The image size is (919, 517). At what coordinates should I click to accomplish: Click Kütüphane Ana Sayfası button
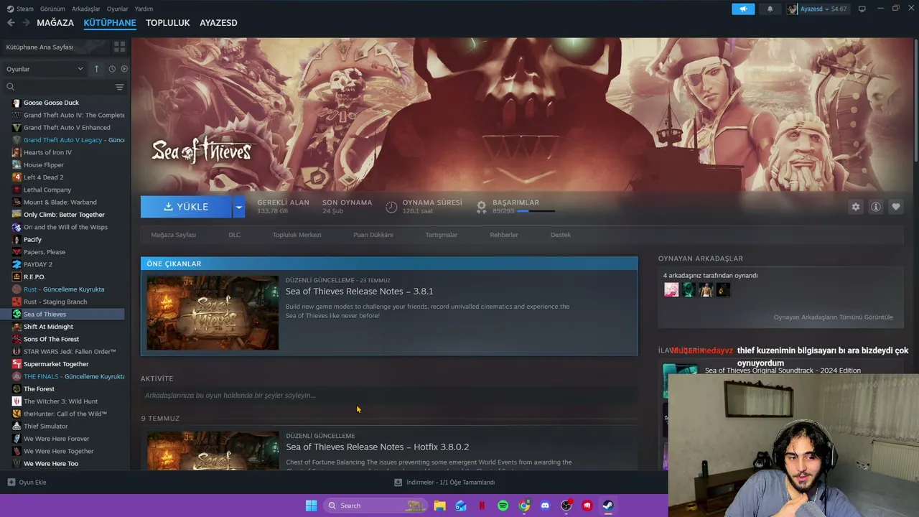[x=56, y=47]
